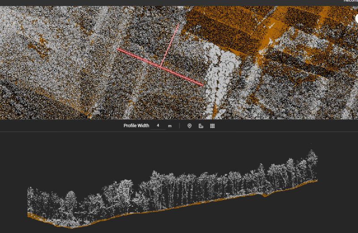Click the "m" unit label beside width value

pos(170,126)
